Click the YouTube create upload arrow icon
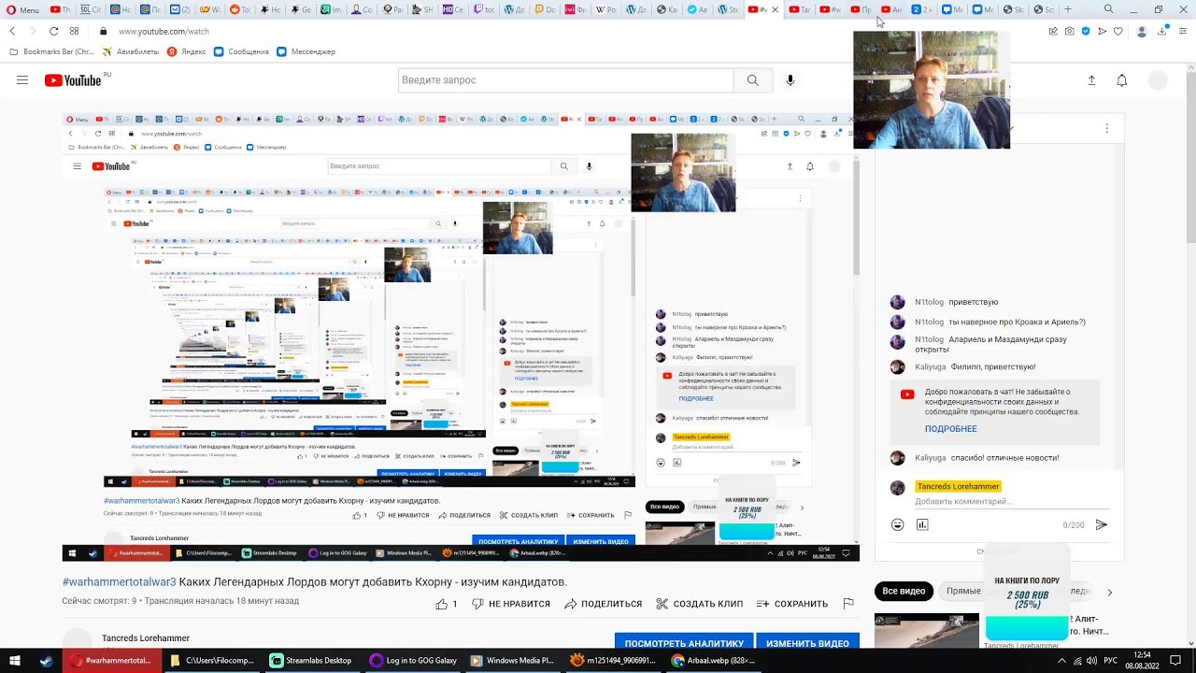 click(x=1091, y=80)
